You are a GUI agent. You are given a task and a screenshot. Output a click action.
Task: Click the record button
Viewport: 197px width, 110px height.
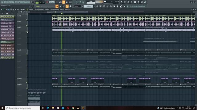tap(47, 2)
